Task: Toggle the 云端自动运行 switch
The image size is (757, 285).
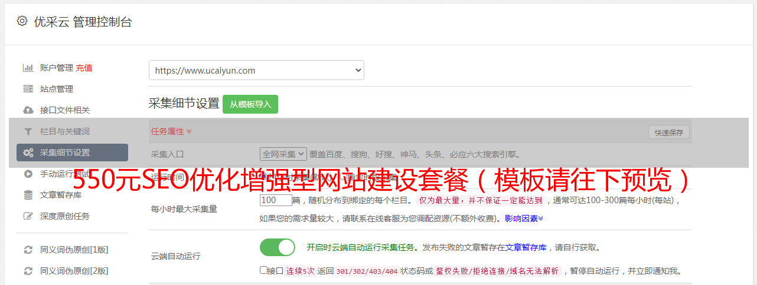Action: (278, 247)
